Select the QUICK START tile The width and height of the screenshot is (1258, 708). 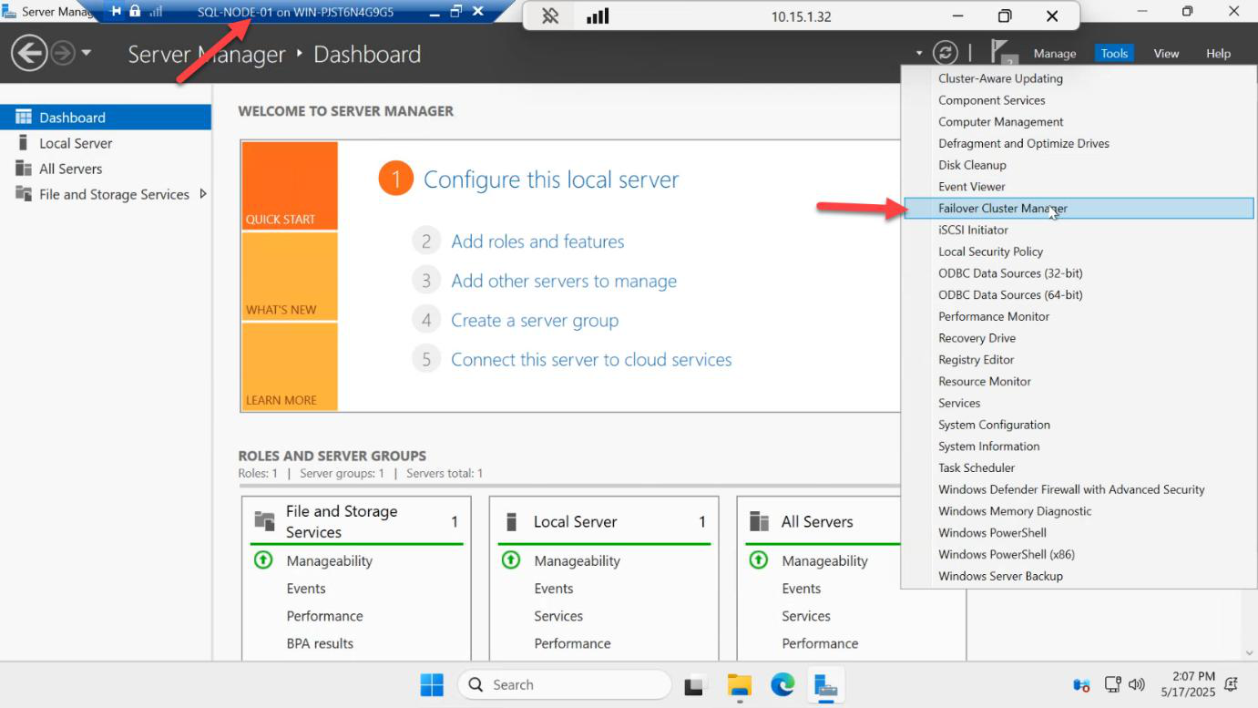tap(290, 185)
